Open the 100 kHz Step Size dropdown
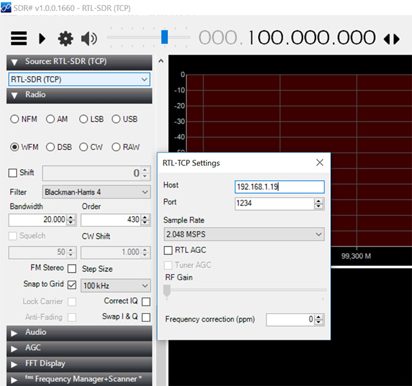The height and width of the screenshot is (386, 412). pos(116,286)
